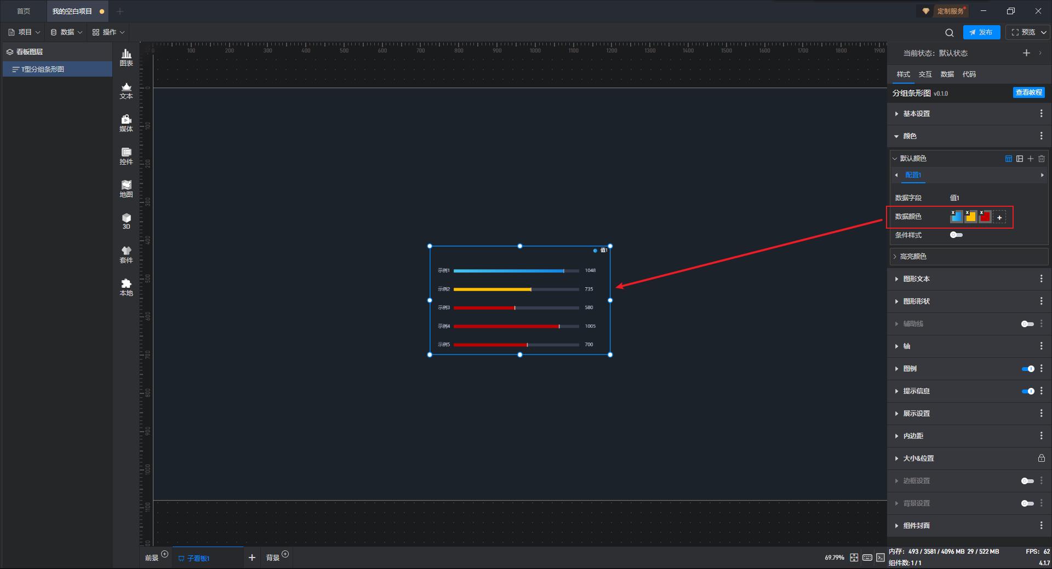This screenshot has width=1052, height=569.
Task: Open the 项目 menu
Action: pos(24,32)
